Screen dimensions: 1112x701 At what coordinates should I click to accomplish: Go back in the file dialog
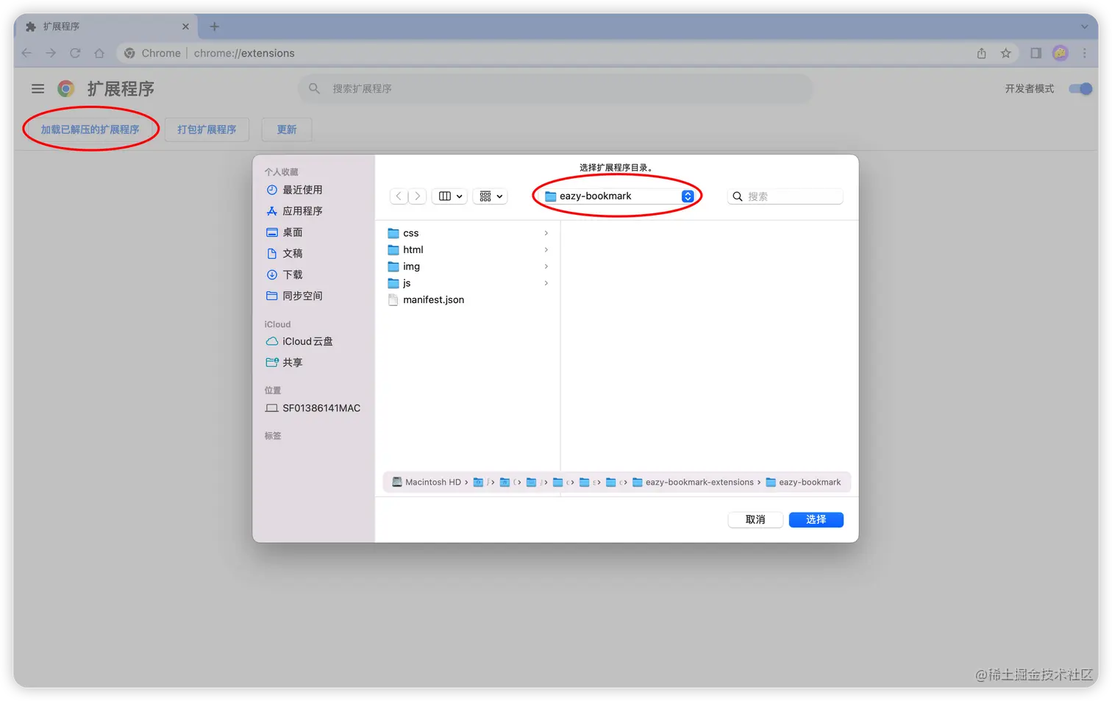[x=399, y=196]
